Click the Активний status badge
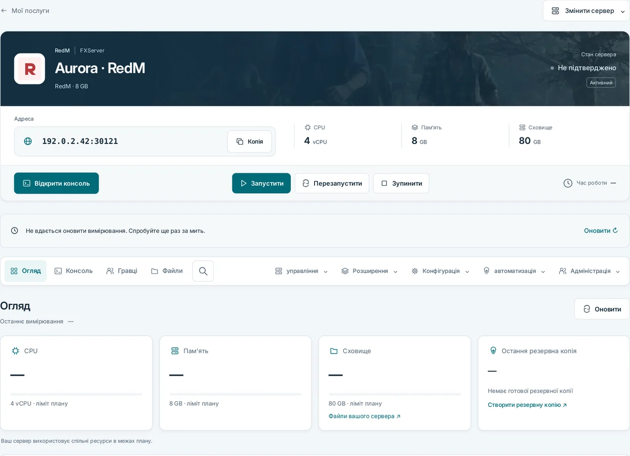This screenshot has width=630, height=456. 601,83
